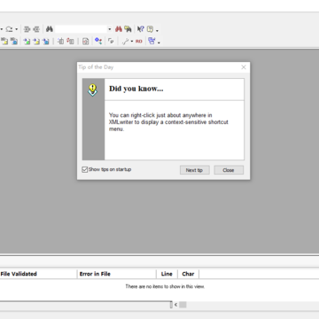Close Tip of the Day with X
Screen dimensions: 319x319
point(244,67)
